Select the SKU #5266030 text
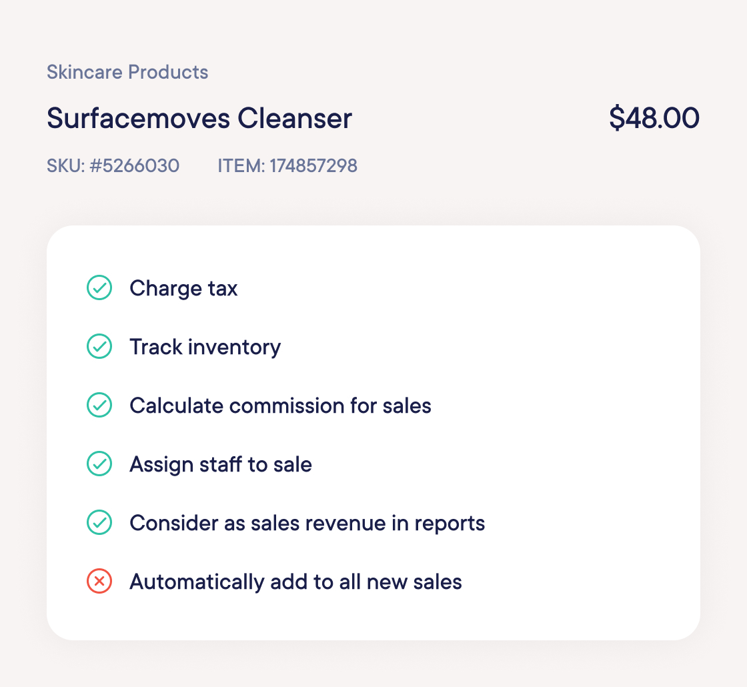Viewport: 747px width, 687px height. (x=113, y=165)
